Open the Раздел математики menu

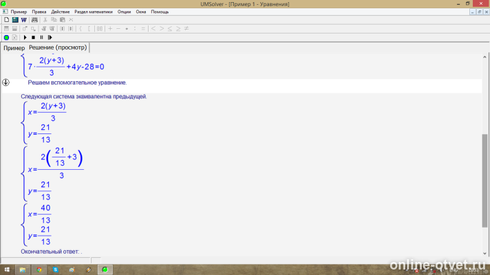pos(94,12)
